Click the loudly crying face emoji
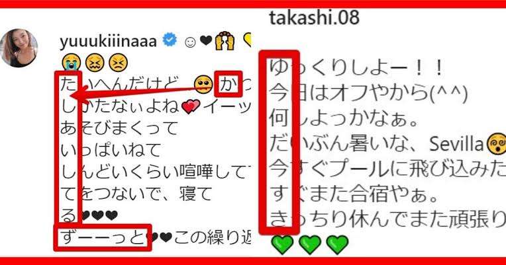Screen dimensions: 506x265 (x=72, y=62)
